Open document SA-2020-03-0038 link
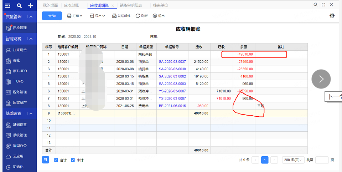 [172, 69]
